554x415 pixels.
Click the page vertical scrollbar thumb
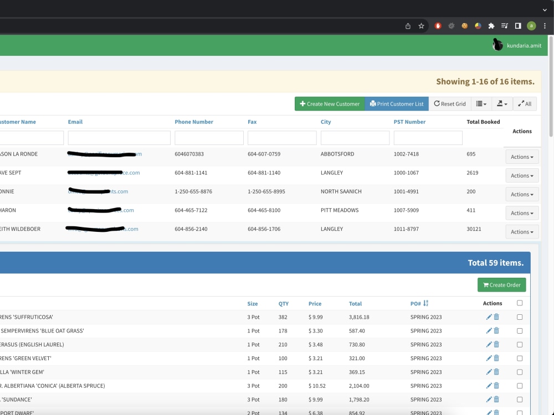[551, 86]
